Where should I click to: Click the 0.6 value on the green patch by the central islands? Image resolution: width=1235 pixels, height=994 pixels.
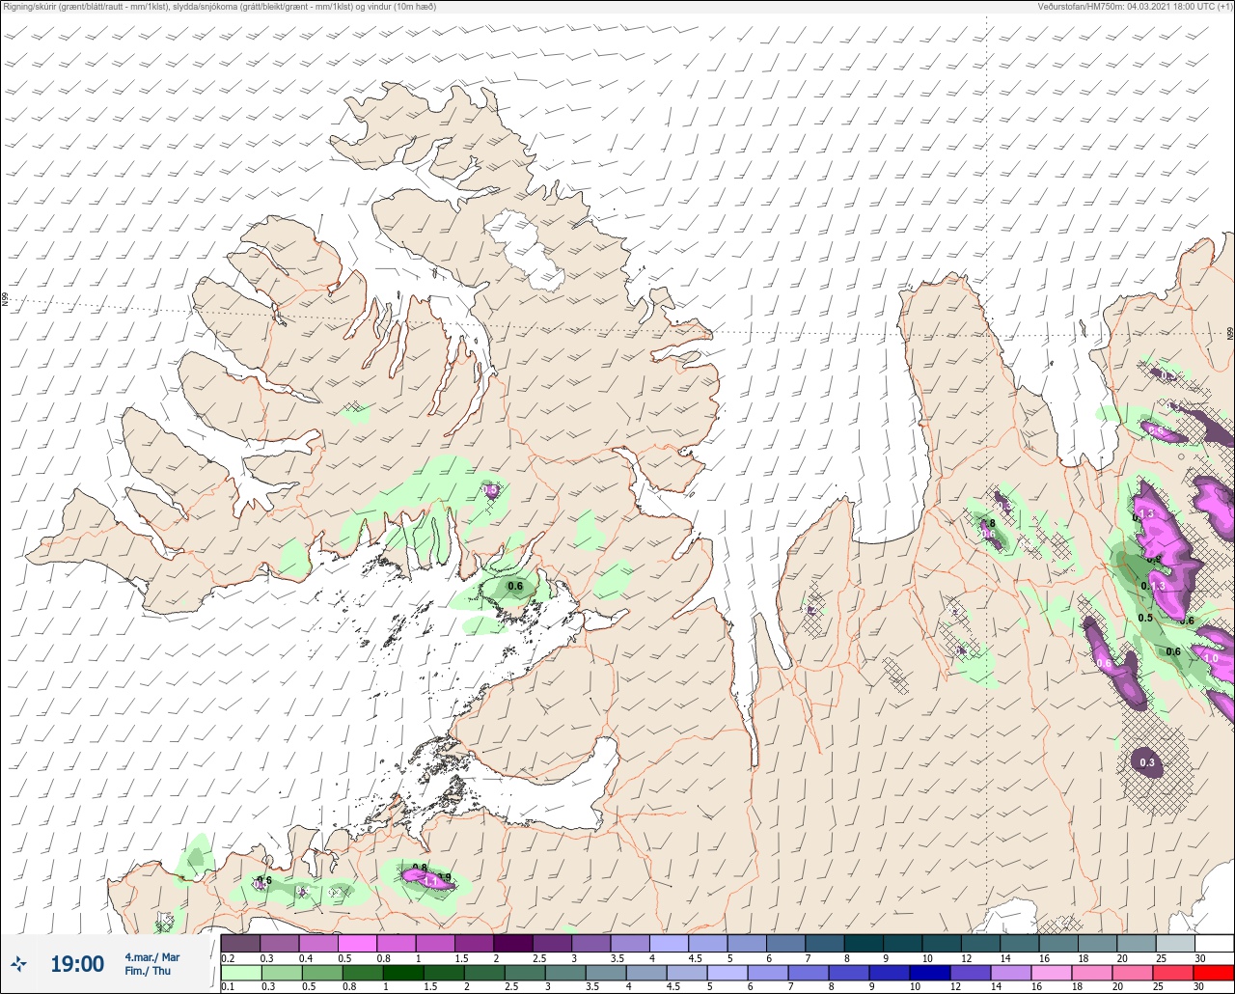(x=515, y=586)
